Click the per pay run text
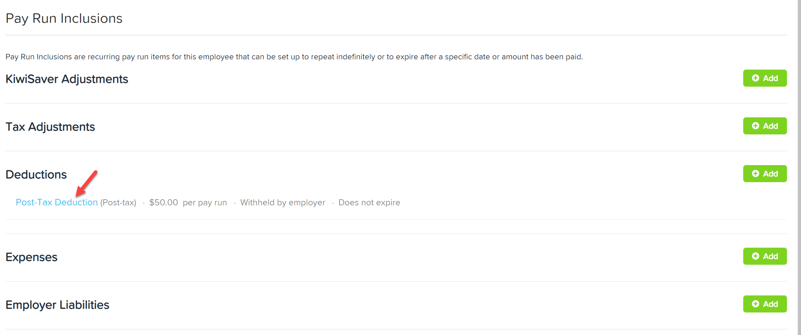 click(x=205, y=203)
